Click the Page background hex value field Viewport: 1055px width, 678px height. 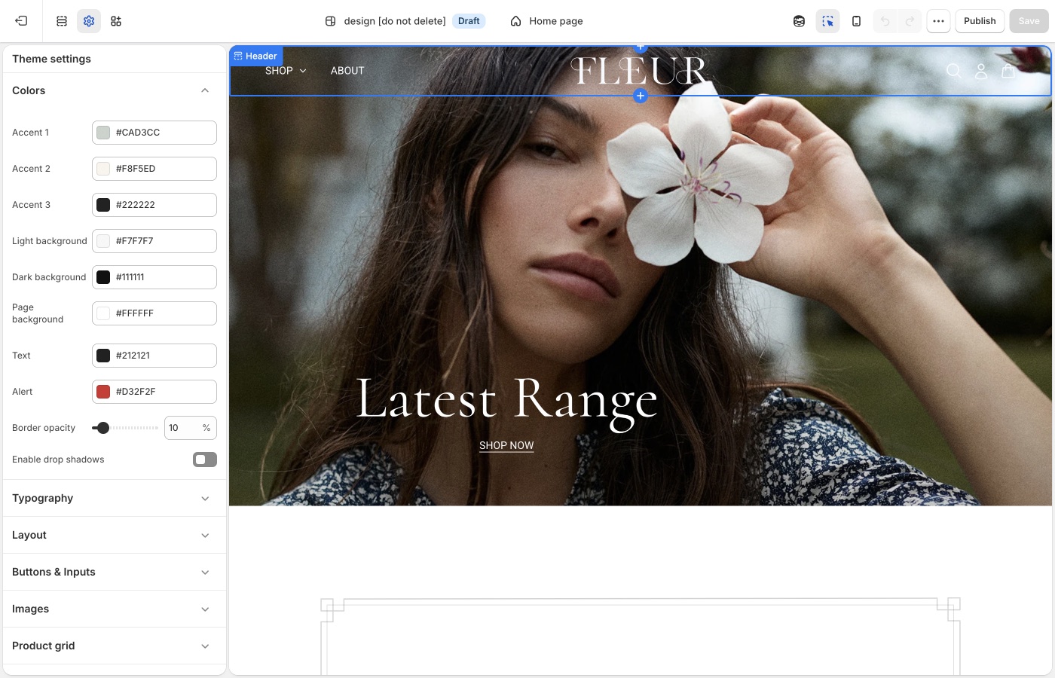pyautogui.click(x=154, y=313)
